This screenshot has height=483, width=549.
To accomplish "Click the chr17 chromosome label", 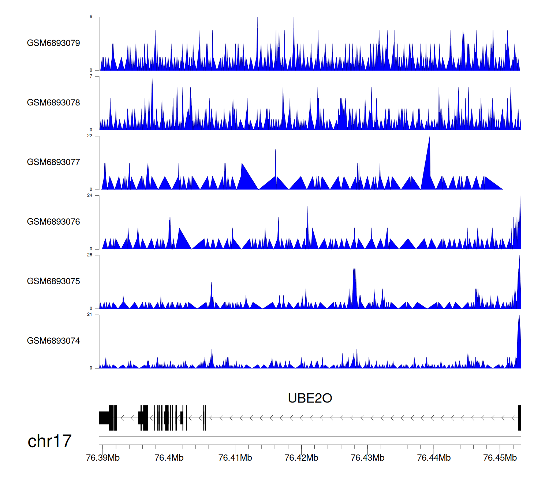I will click(x=49, y=441).
